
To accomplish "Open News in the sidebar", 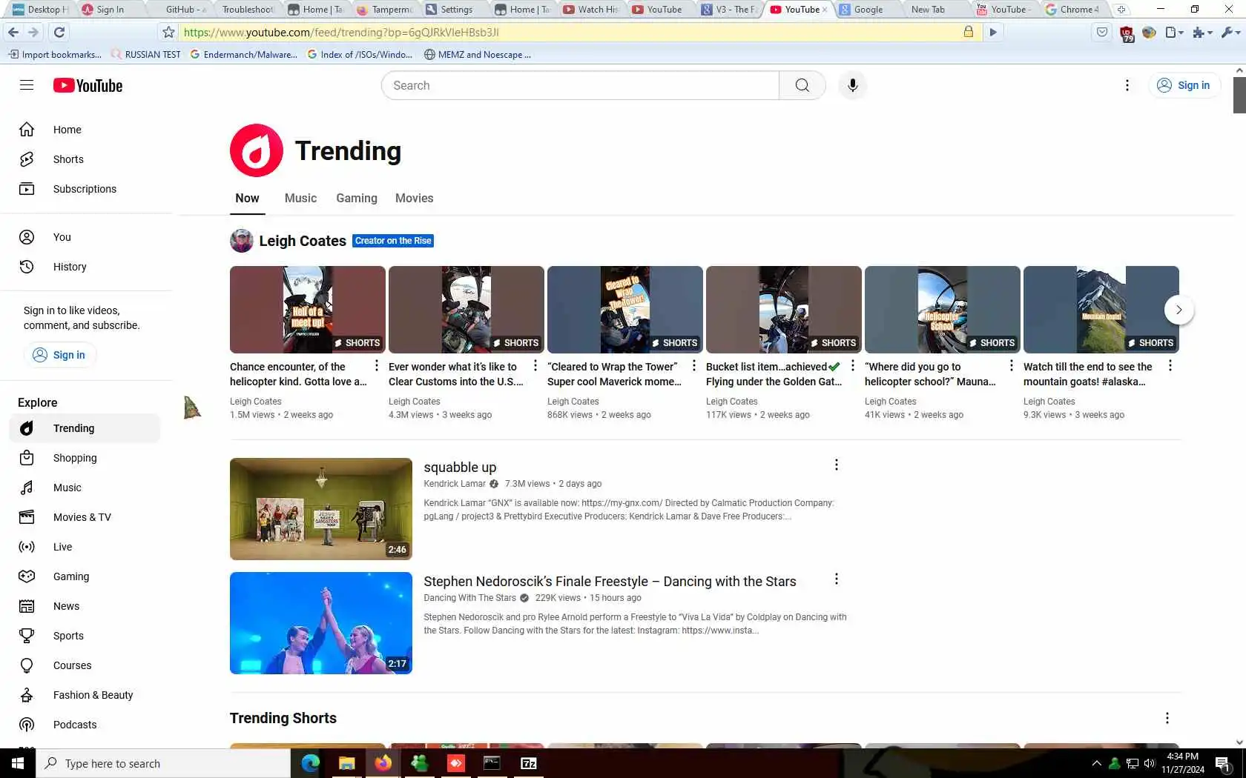I will [86, 606].
